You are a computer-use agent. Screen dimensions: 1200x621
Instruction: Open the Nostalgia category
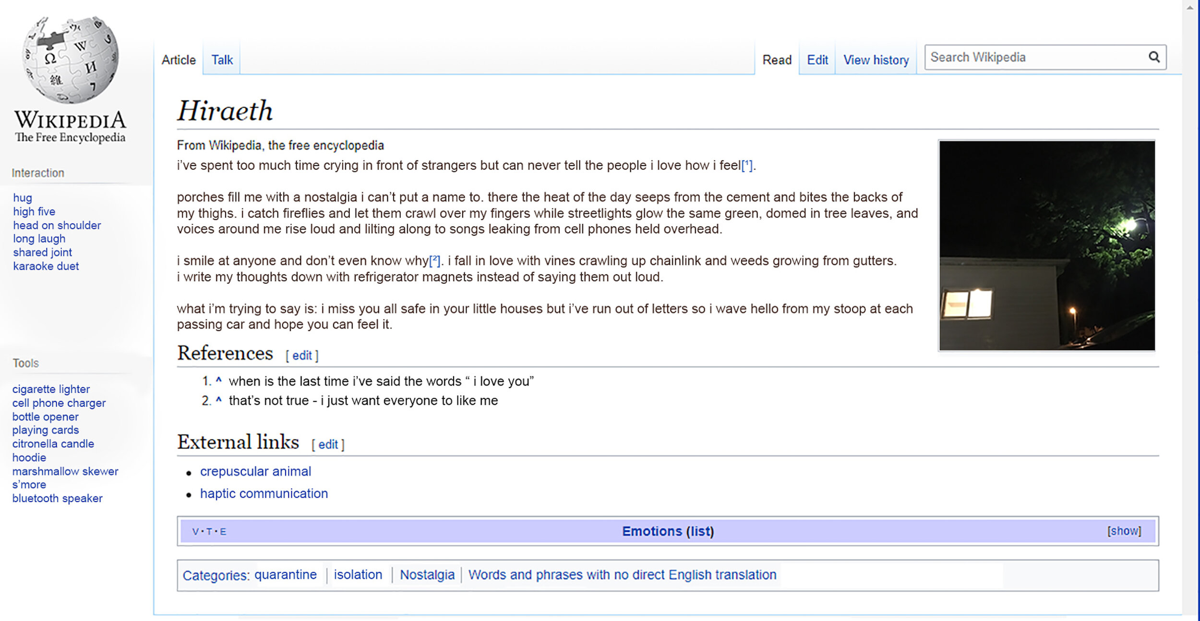(427, 574)
